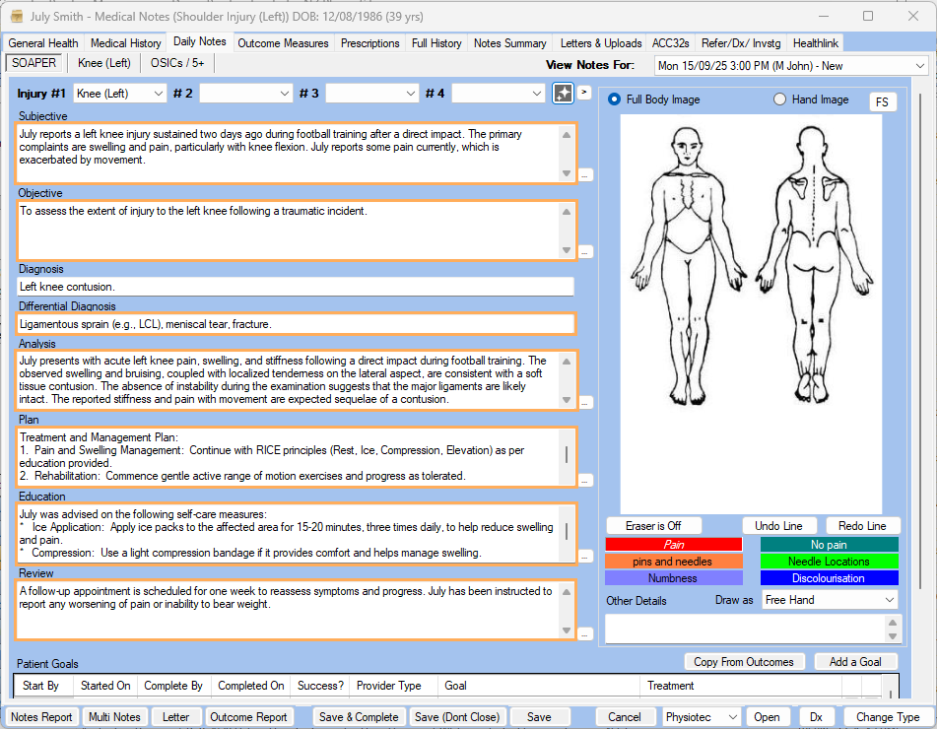Open the ellipsis button beside Subjective field
Image resolution: width=938 pixels, height=730 pixels.
tap(585, 174)
